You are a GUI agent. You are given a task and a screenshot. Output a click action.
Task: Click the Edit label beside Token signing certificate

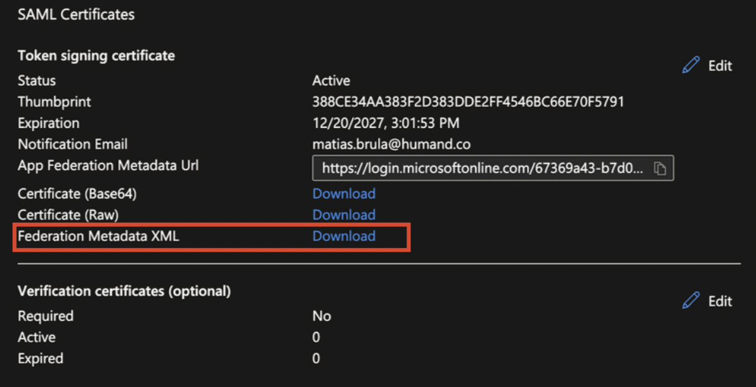click(720, 66)
